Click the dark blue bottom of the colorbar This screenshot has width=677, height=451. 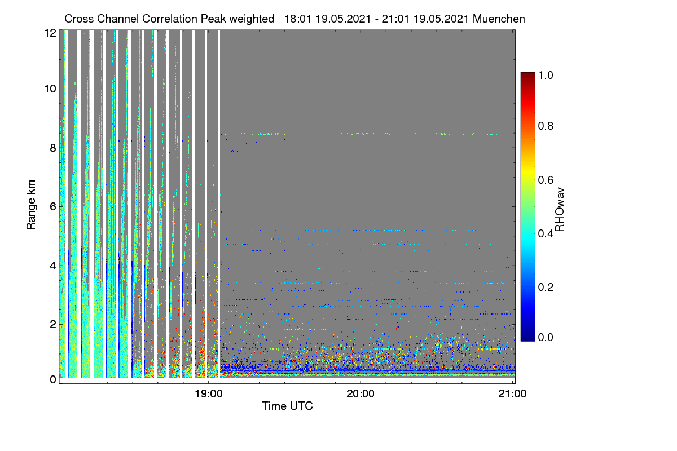pos(527,336)
